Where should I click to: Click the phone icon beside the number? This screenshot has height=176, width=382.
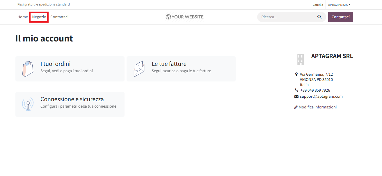point(296,90)
